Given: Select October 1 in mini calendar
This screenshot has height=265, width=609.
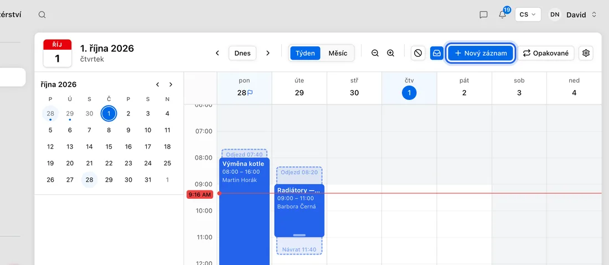Looking at the screenshot, I should click(x=109, y=114).
